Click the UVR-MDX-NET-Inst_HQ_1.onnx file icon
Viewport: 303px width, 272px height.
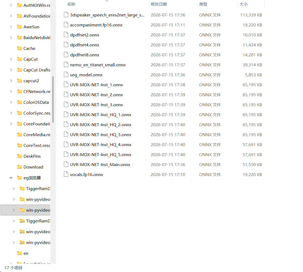(66, 115)
